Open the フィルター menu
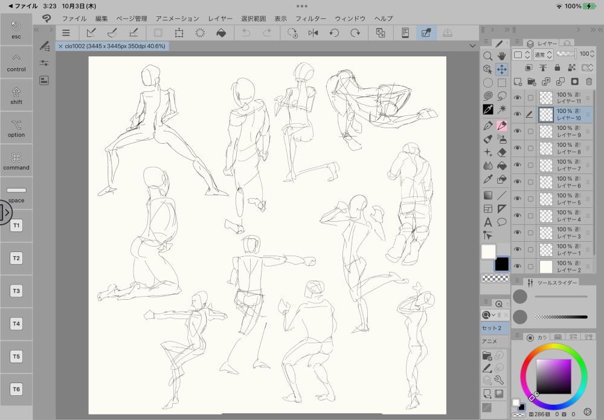The width and height of the screenshot is (604, 420). (x=311, y=19)
